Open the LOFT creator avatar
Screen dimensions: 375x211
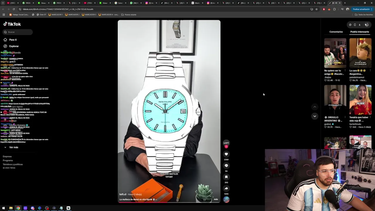pyautogui.click(x=226, y=142)
